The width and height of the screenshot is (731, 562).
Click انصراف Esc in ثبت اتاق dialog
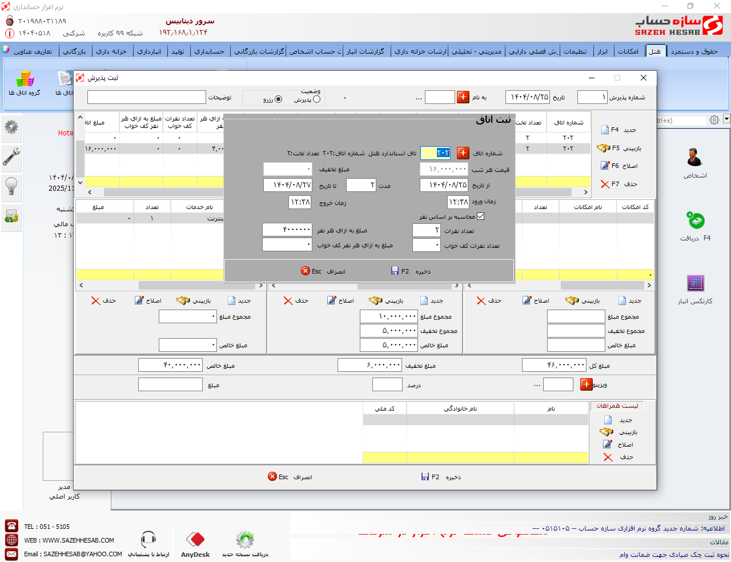(x=323, y=271)
